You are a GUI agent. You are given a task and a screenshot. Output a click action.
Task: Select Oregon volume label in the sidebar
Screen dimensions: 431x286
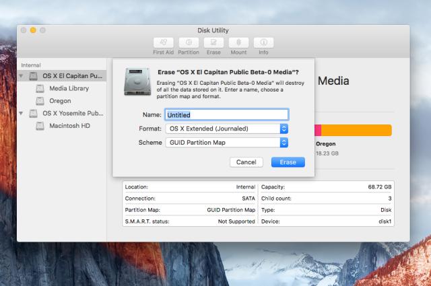[60, 101]
